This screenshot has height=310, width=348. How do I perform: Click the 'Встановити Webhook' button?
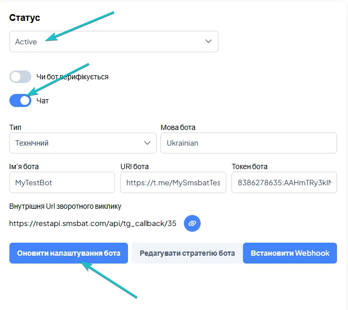(290, 253)
